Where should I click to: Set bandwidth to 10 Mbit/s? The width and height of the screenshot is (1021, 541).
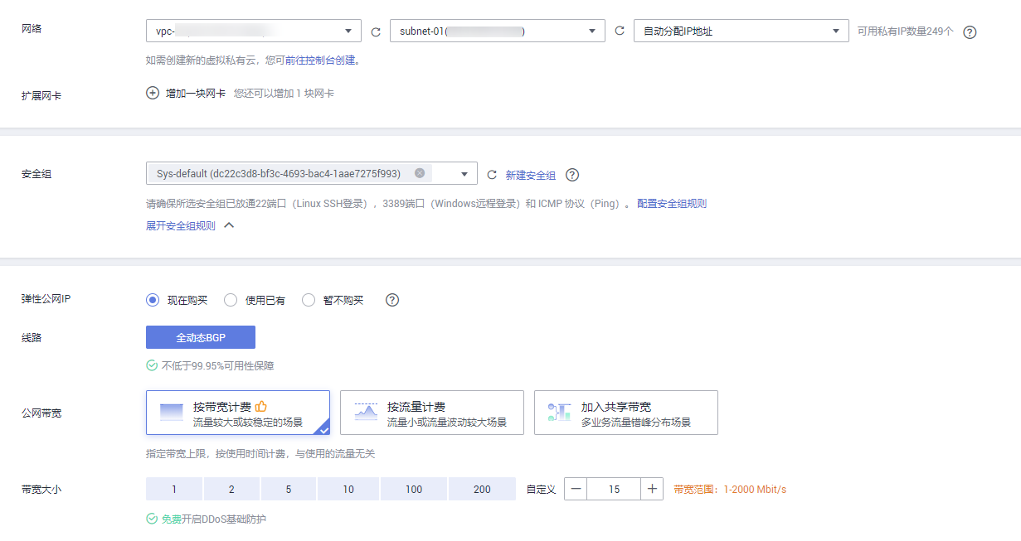[x=348, y=489]
